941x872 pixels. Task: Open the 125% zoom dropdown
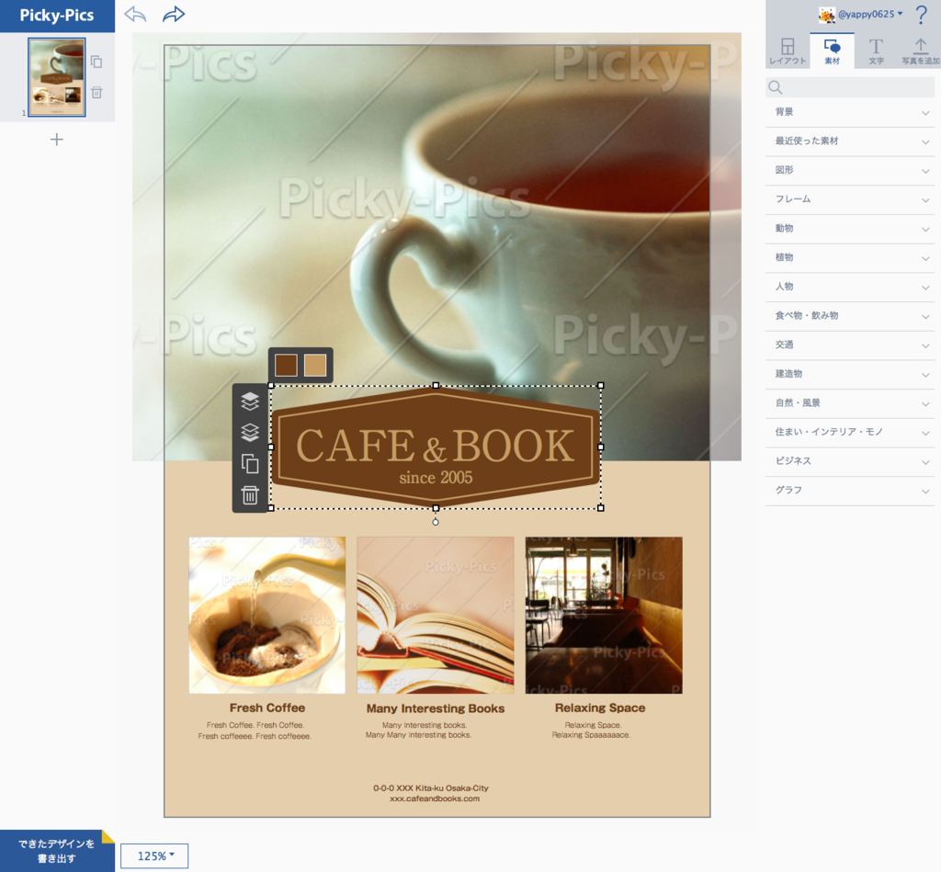[x=154, y=855]
